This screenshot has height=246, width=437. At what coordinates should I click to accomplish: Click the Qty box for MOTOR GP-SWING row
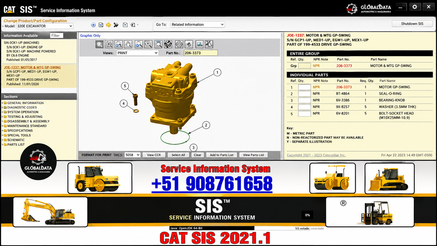(304, 87)
